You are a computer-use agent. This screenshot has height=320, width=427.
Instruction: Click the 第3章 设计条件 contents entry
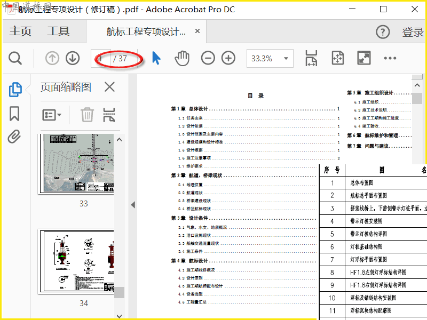[x=244, y=218]
